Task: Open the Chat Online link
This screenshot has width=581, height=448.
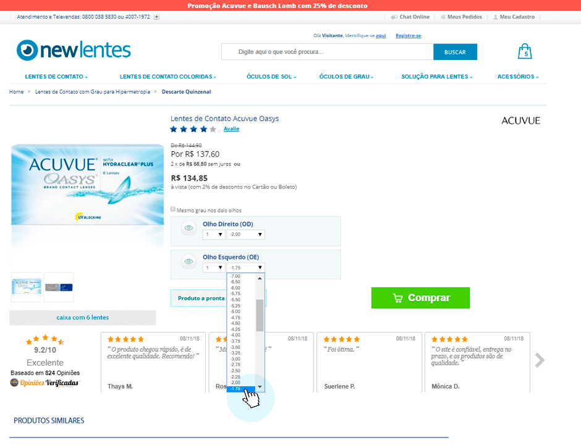Action: tap(414, 17)
